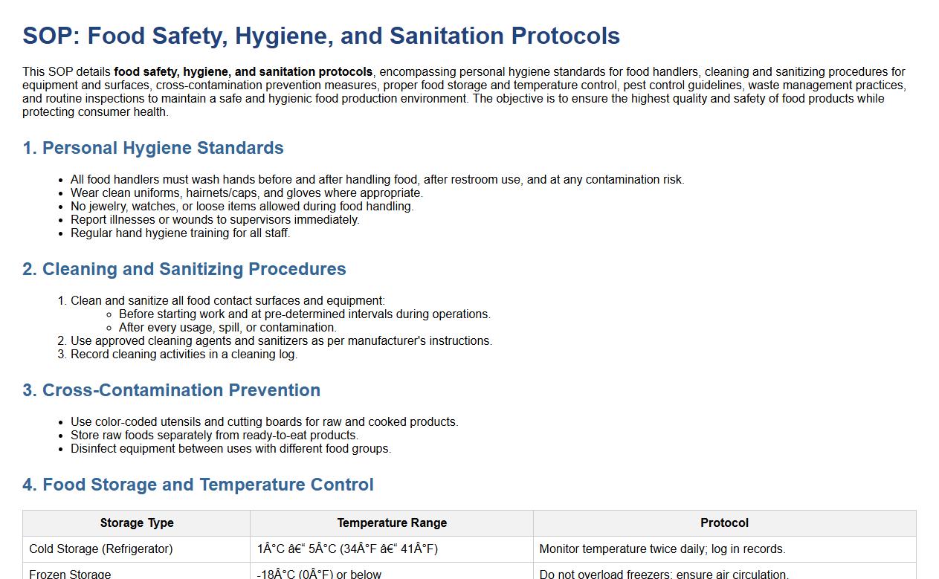Click the Storage Type column header

(137, 523)
